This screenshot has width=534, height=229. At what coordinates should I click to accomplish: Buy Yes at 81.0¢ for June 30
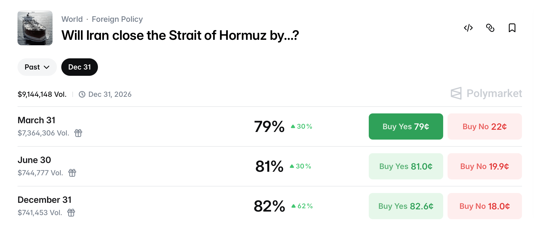[x=406, y=166]
